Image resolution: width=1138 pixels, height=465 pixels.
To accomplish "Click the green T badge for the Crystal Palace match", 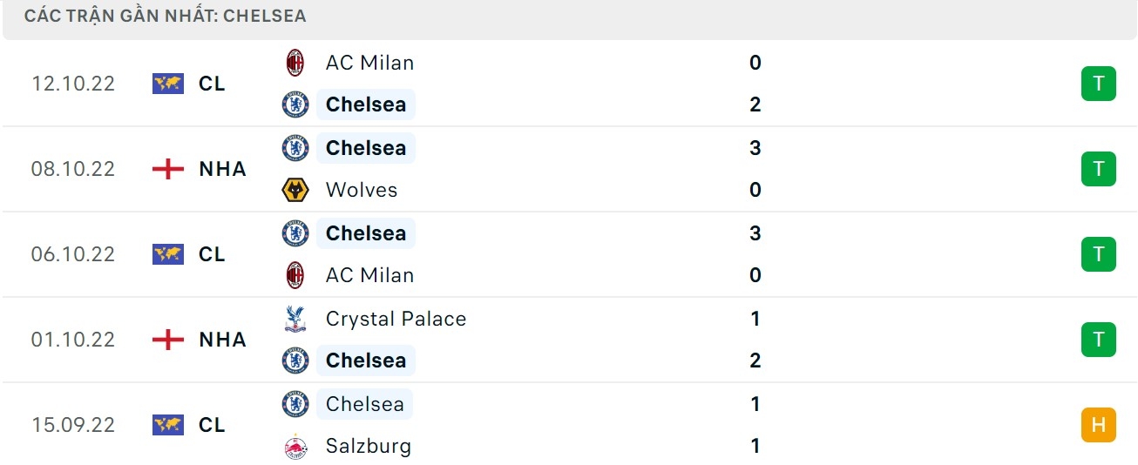I will (x=1098, y=340).
